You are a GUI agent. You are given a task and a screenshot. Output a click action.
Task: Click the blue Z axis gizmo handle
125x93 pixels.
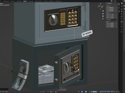coord(101,4)
